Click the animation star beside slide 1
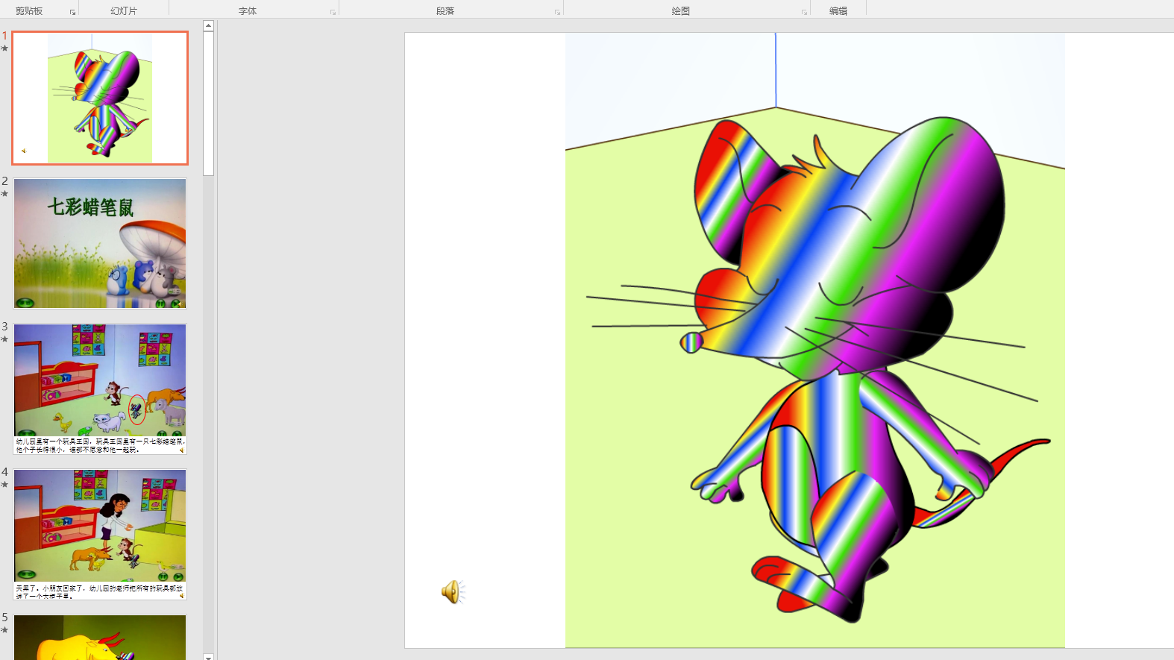This screenshot has width=1174, height=660. point(4,48)
